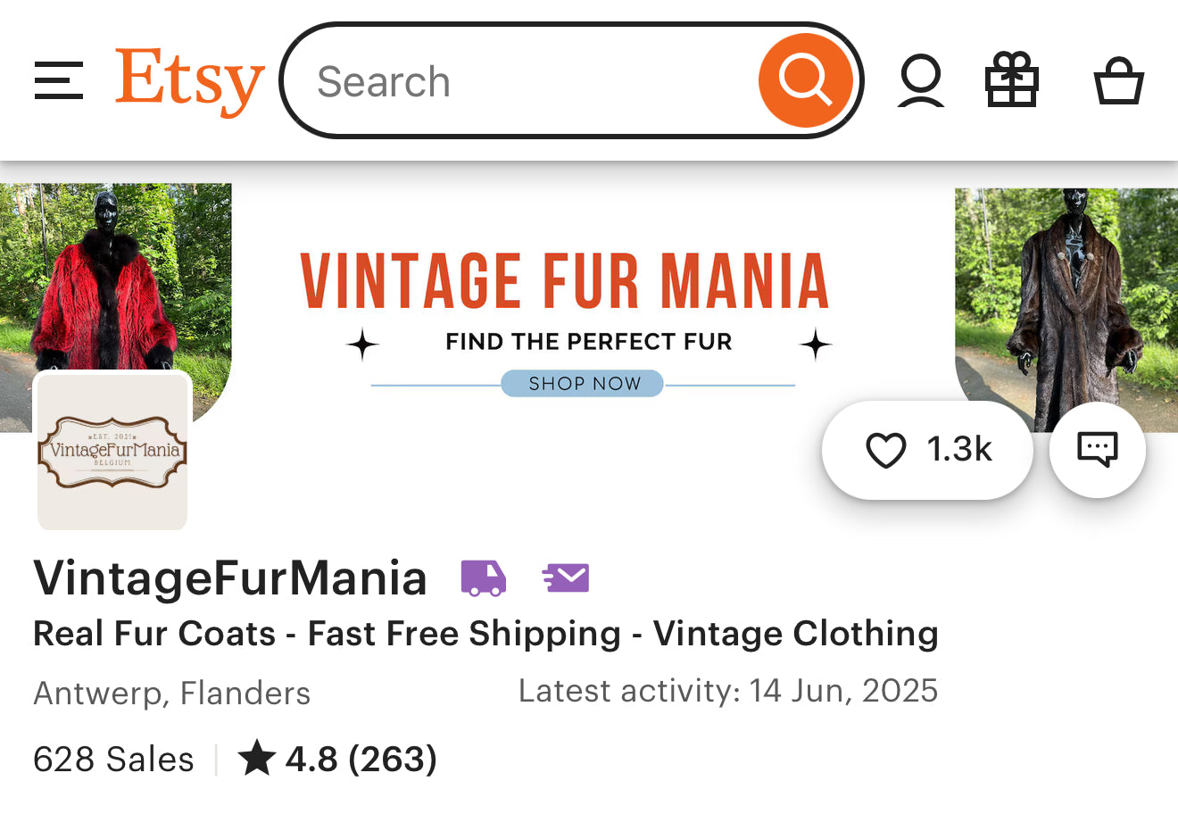The height and width of the screenshot is (831, 1178).
Task: Message the seller via chat bubble
Action: pos(1097,450)
